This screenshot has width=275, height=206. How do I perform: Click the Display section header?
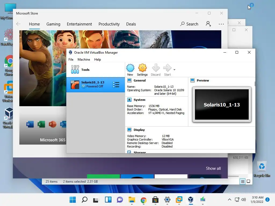coord(139,130)
